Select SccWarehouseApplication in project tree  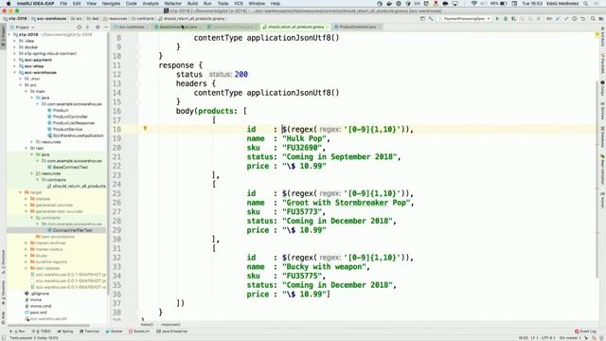point(78,135)
